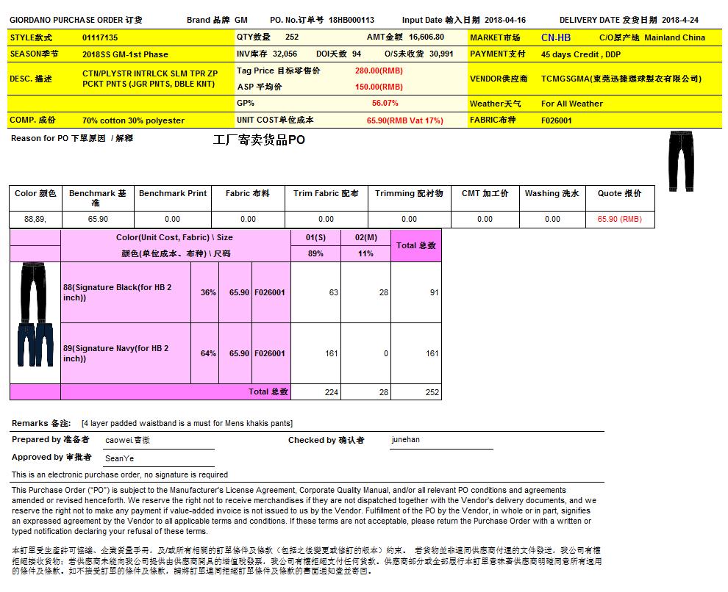
Task: Click the CN-HB market value
Action: (x=555, y=37)
